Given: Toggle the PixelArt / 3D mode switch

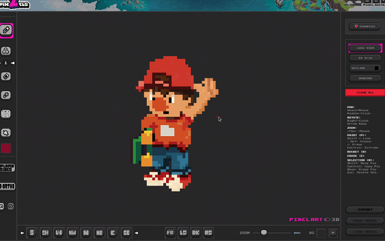Looking at the screenshot, I should [327, 219].
